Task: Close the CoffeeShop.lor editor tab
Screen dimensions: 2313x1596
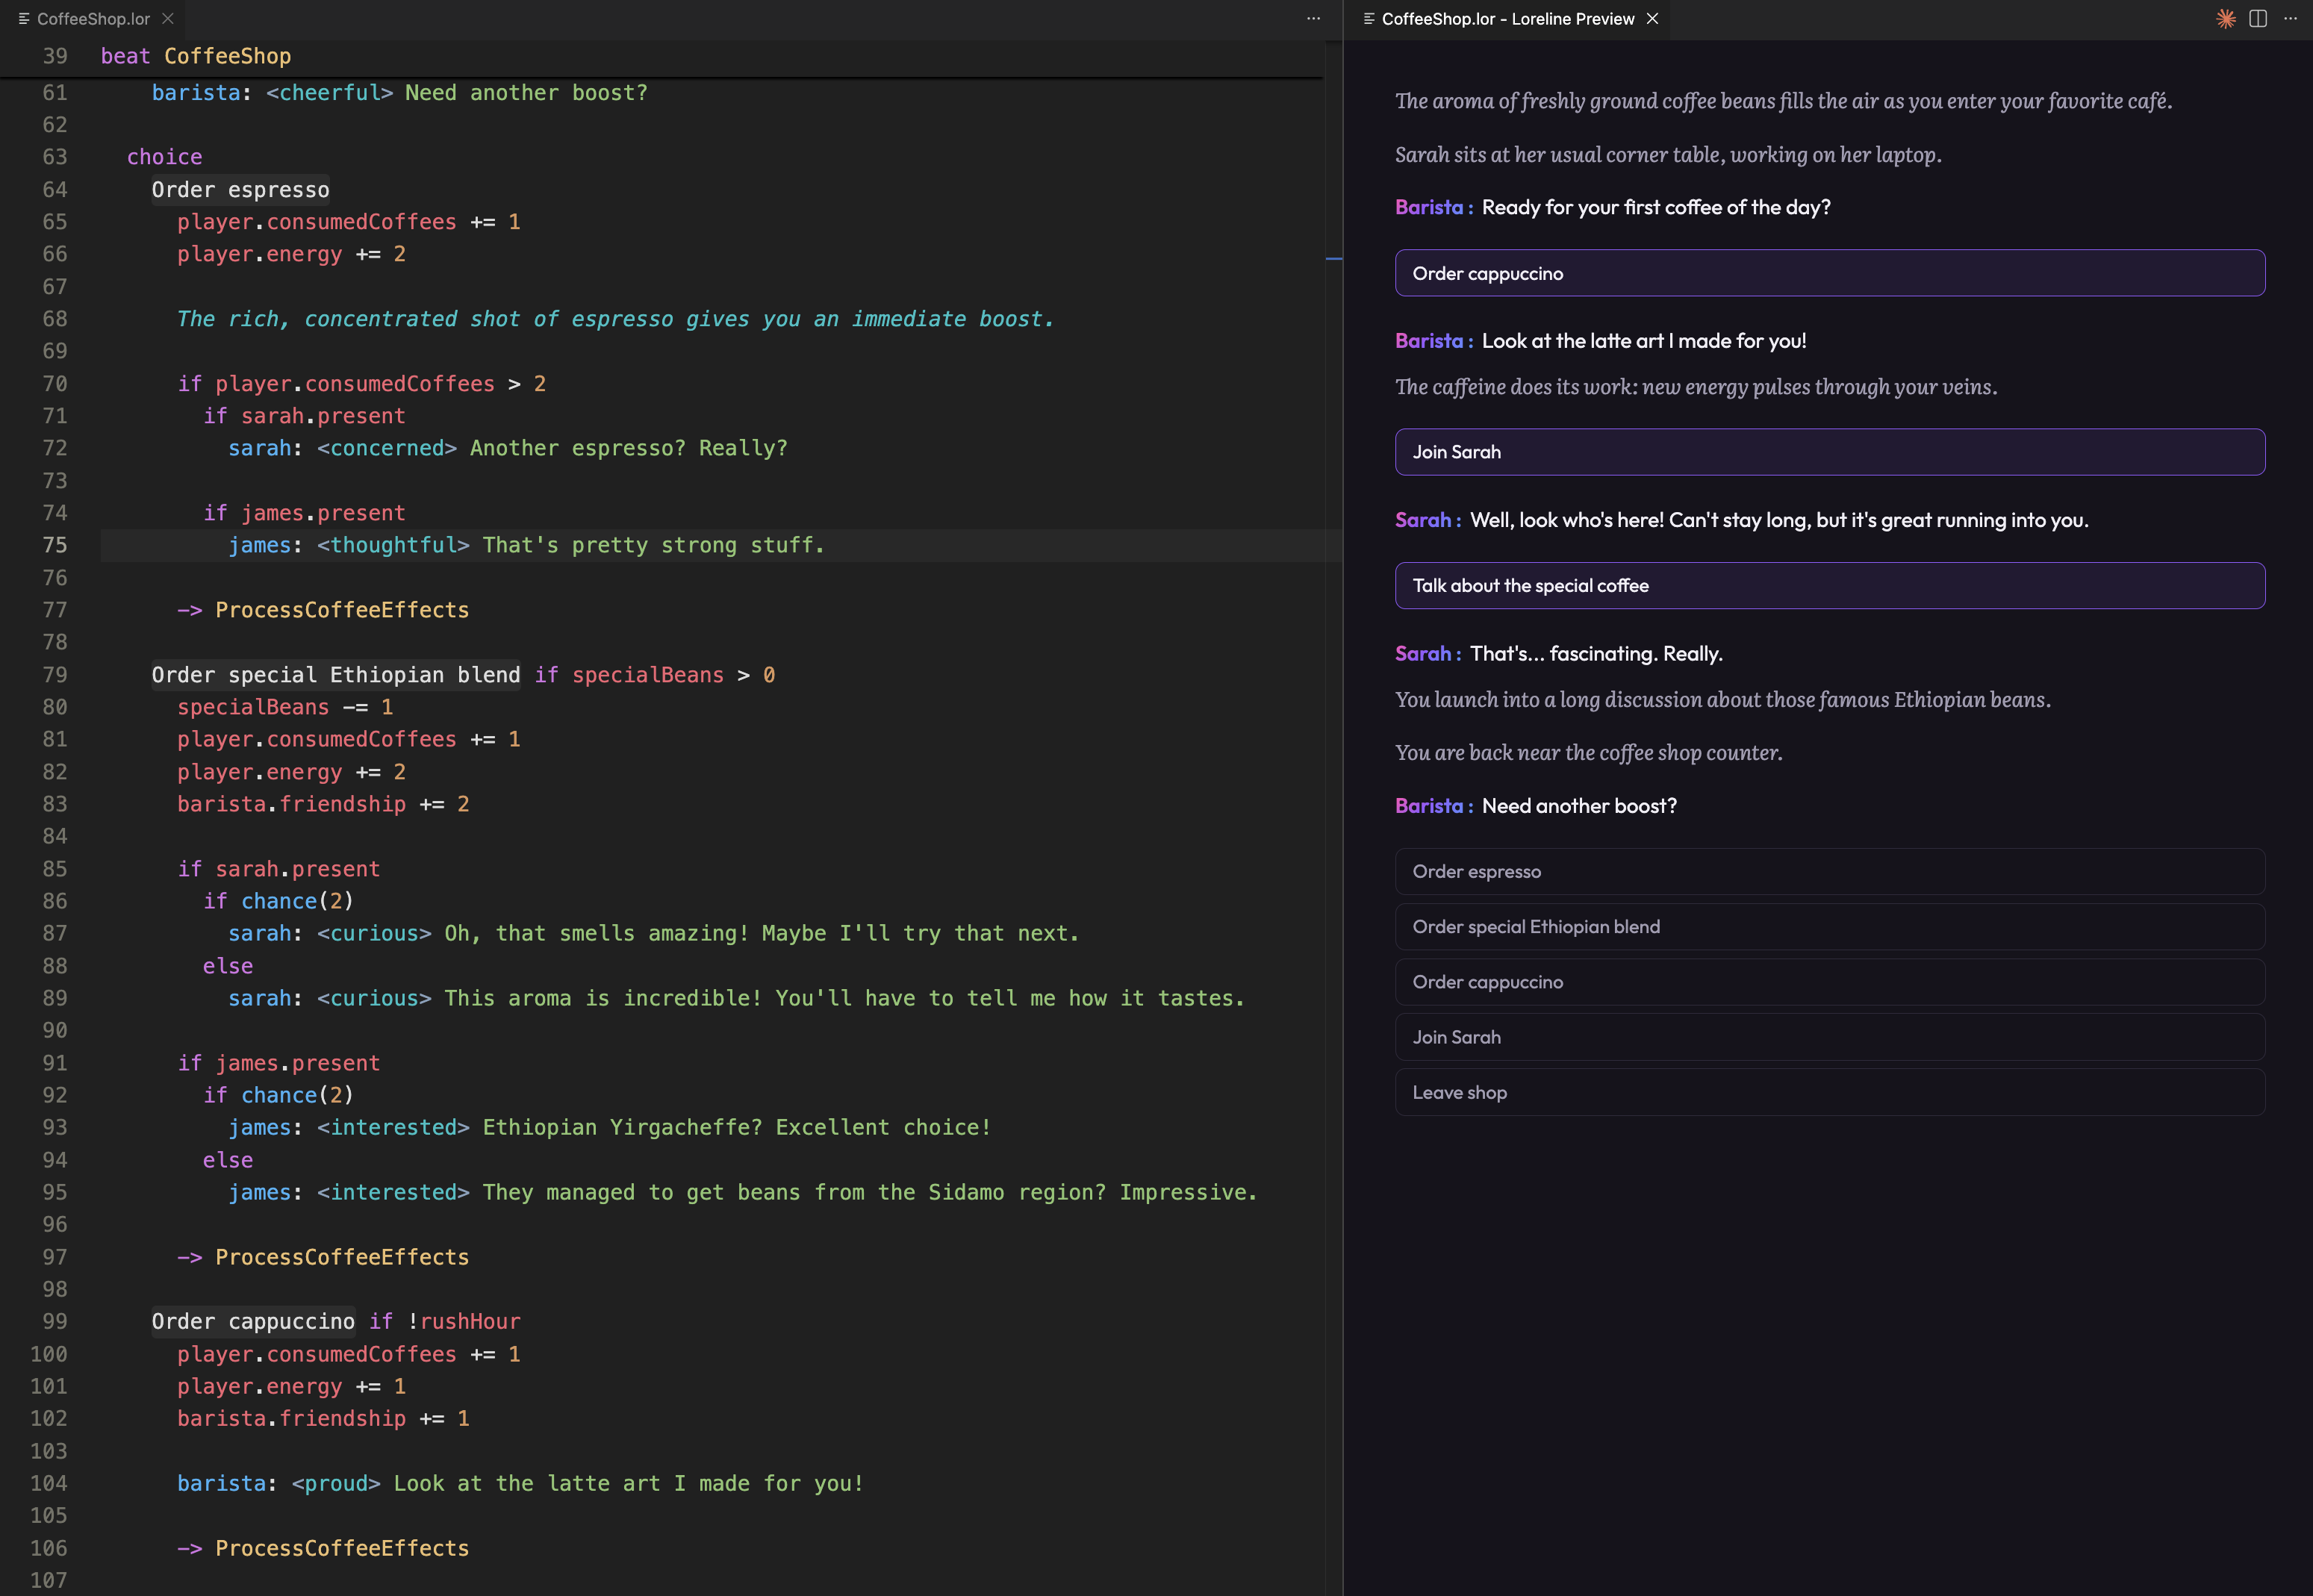Action: click(167, 18)
